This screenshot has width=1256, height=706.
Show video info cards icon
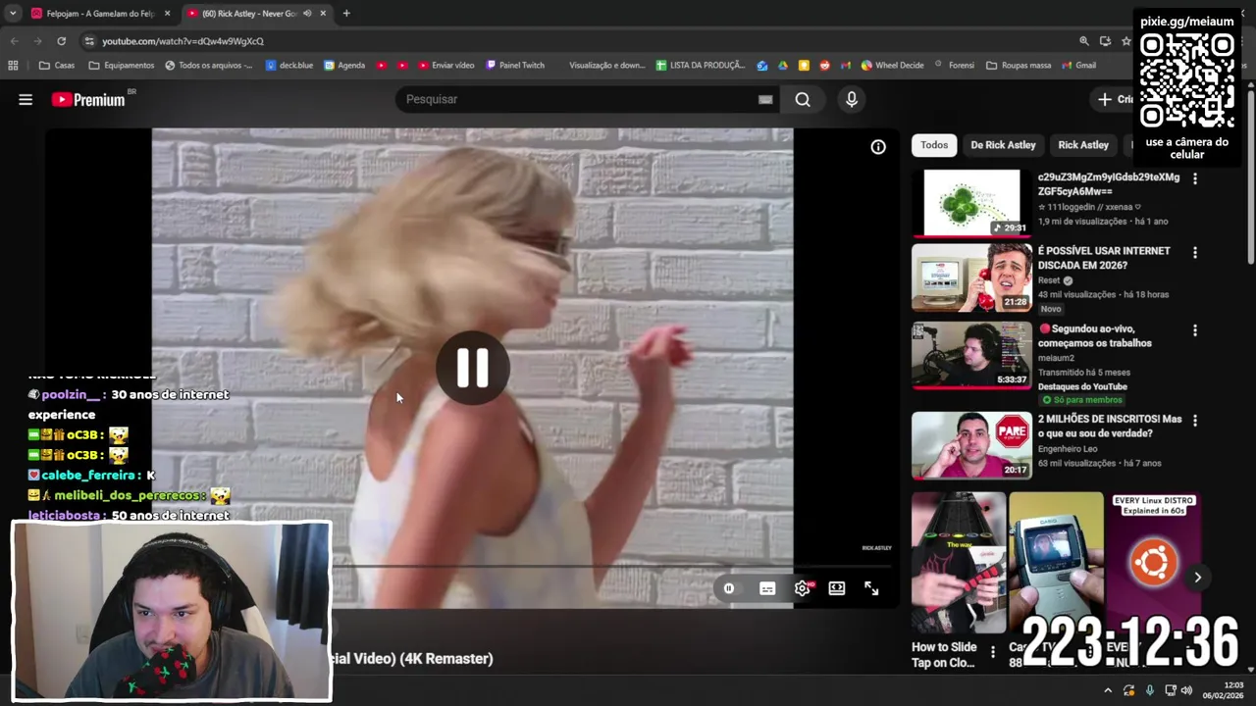click(x=878, y=147)
